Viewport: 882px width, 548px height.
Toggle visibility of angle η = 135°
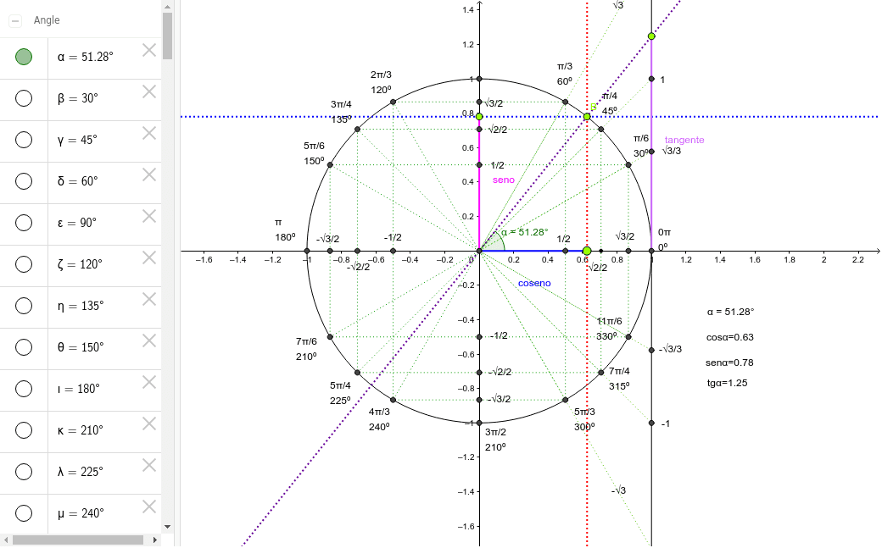(24, 306)
